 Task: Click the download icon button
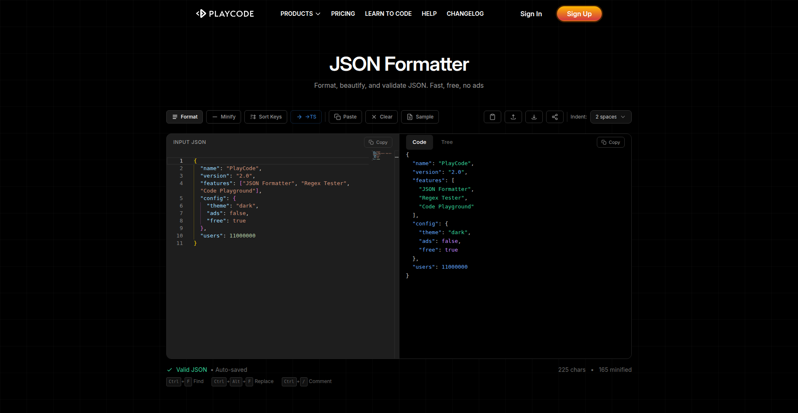534,117
